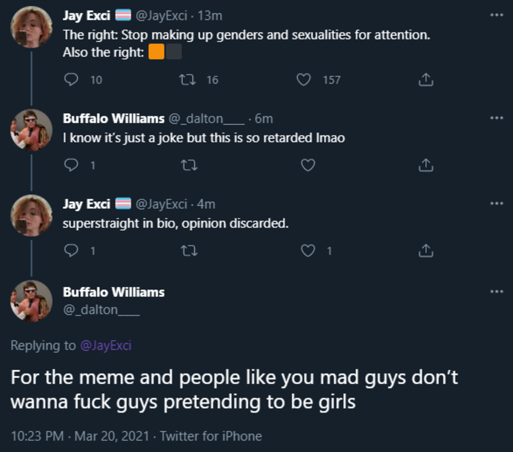
Task: Retweet the Buffalo Williams 6m tweet
Action: point(189,165)
